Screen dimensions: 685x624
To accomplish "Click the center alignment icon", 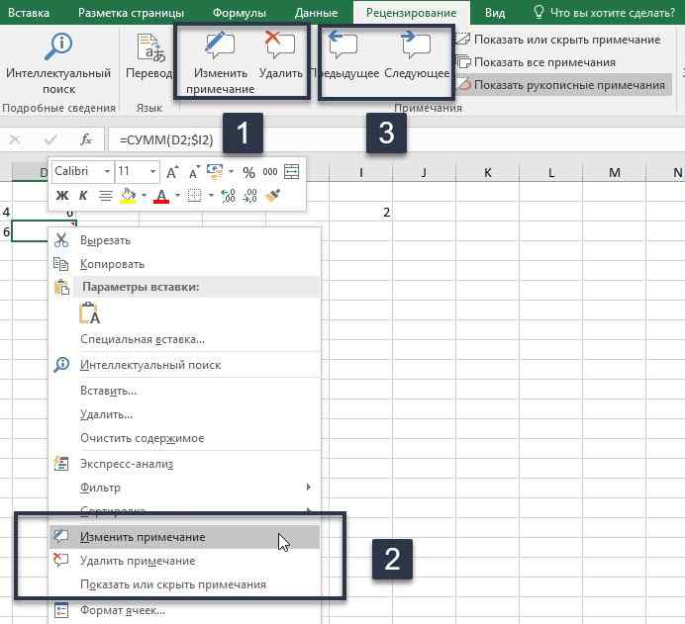I will pyautogui.click(x=105, y=196).
